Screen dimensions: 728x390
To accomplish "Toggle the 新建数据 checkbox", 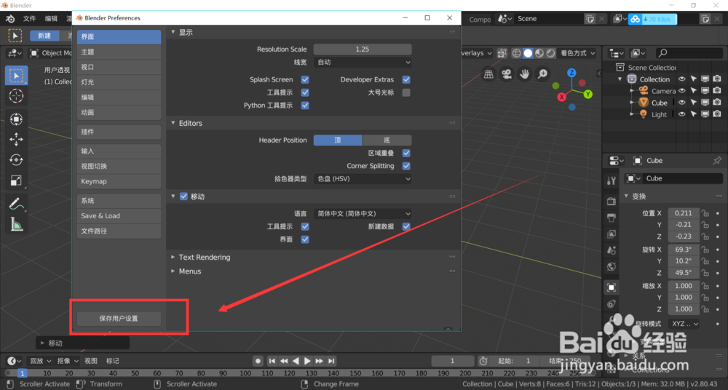I will 406,226.
